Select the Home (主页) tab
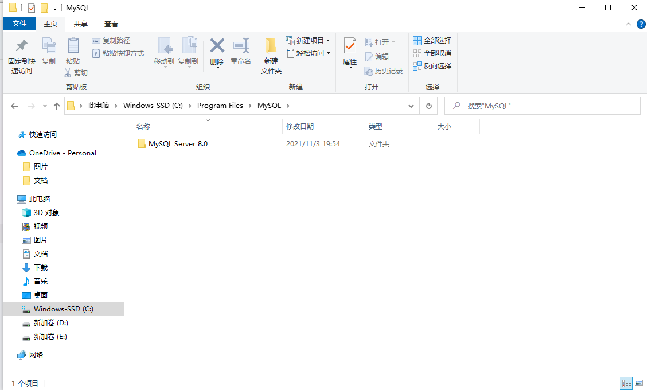This screenshot has height=390, width=648. (50, 24)
